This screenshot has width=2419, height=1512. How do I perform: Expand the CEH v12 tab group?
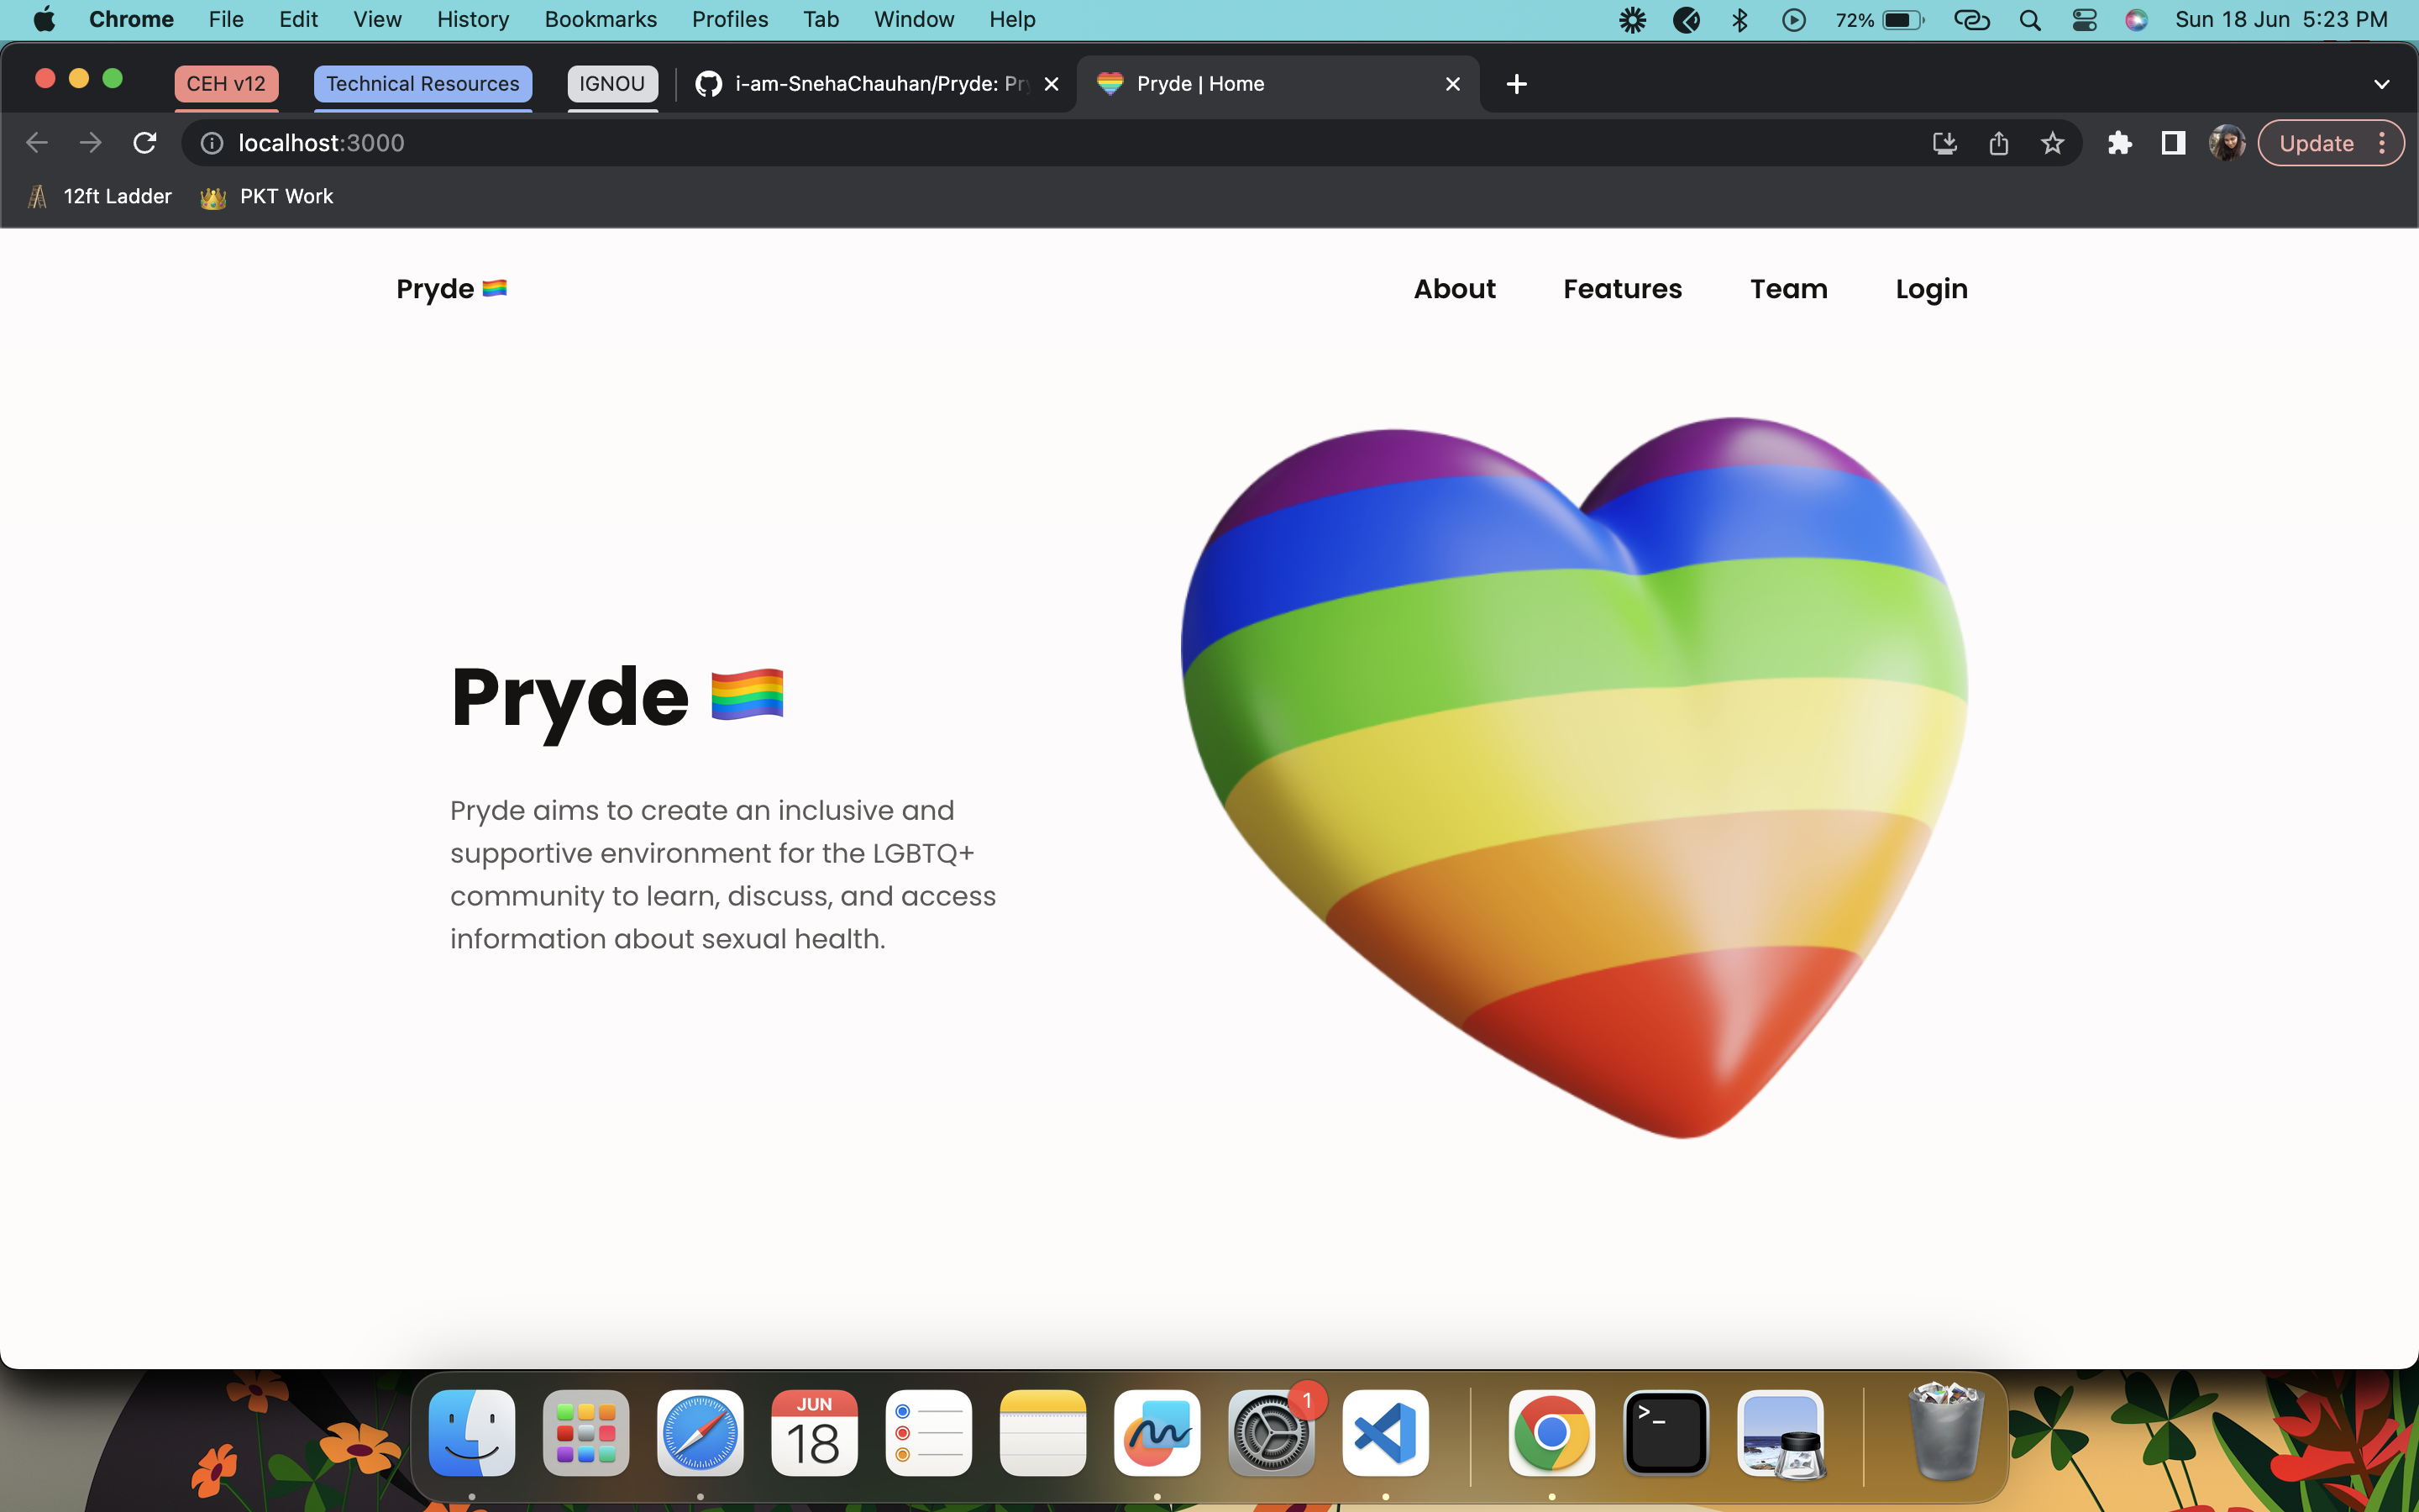pyautogui.click(x=226, y=84)
